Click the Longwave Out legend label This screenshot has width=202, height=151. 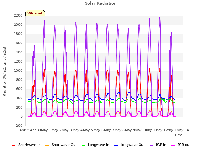(x=133, y=145)
